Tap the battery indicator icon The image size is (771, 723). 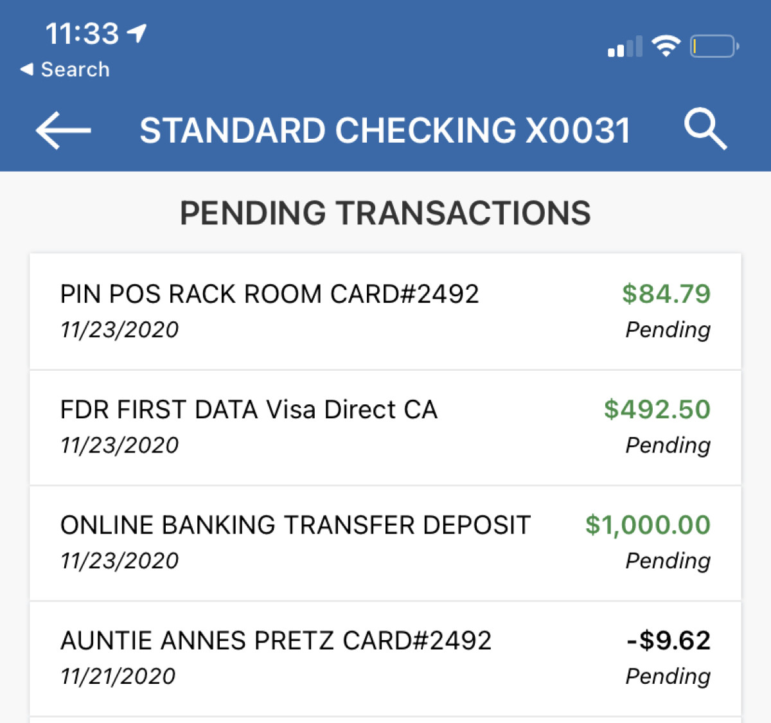[714, 46]
